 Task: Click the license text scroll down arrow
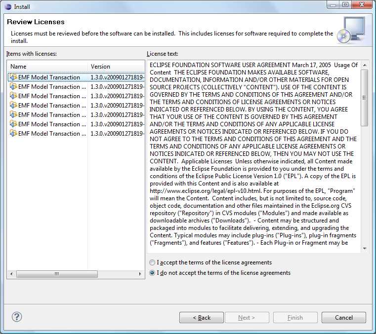click(365, 249)
